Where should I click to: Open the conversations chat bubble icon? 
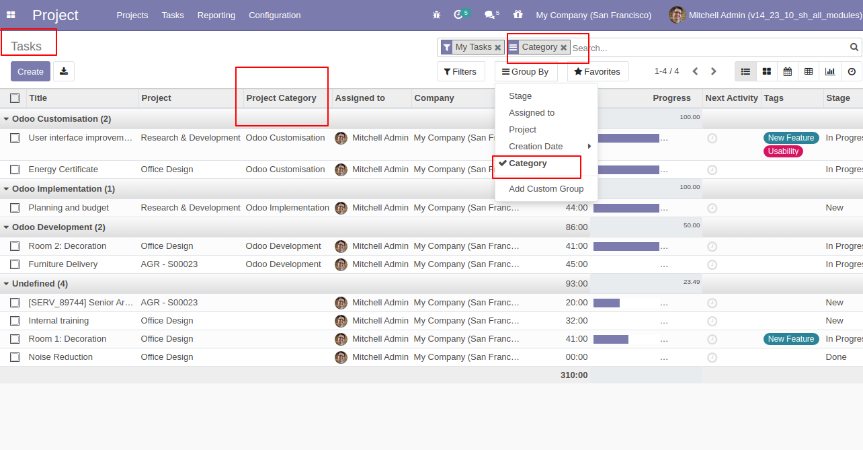pyautogui.click(x=492, y=14)
